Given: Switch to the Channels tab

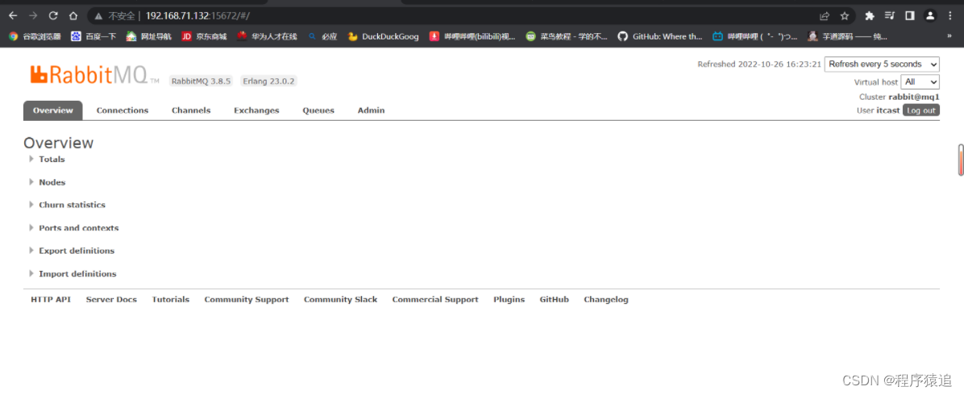Looking at the screenshot, I should click(191, 110).
